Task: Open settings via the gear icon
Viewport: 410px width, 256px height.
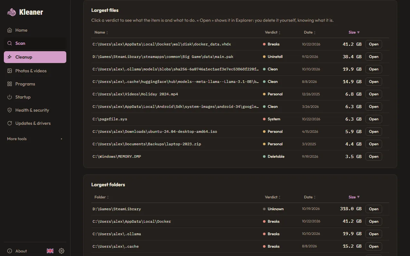Action: (61, 251)
